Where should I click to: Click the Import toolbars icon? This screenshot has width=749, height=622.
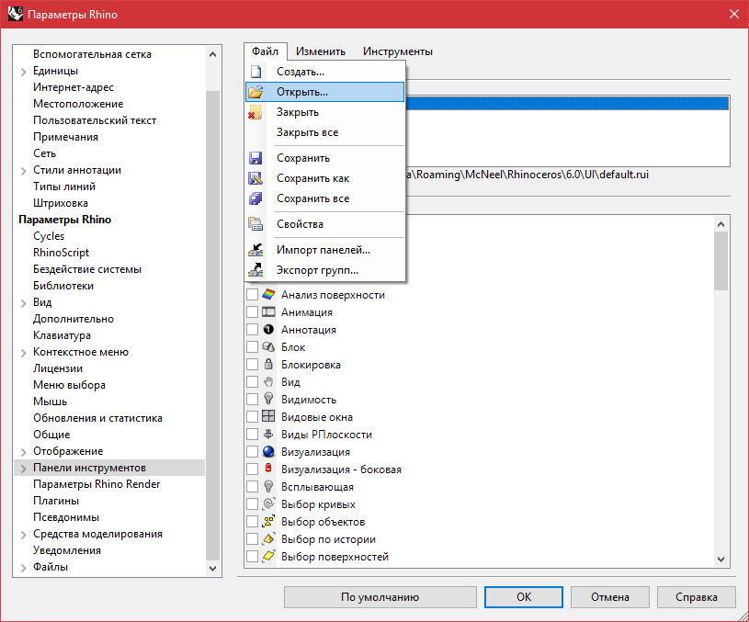click(256, 250)
